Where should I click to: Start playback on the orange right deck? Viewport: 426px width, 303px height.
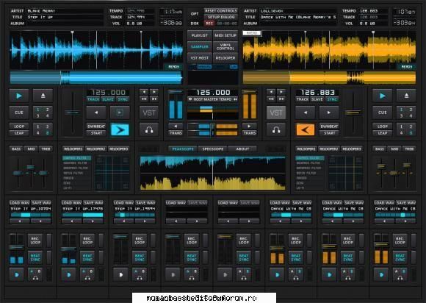[x=382, y=96]
